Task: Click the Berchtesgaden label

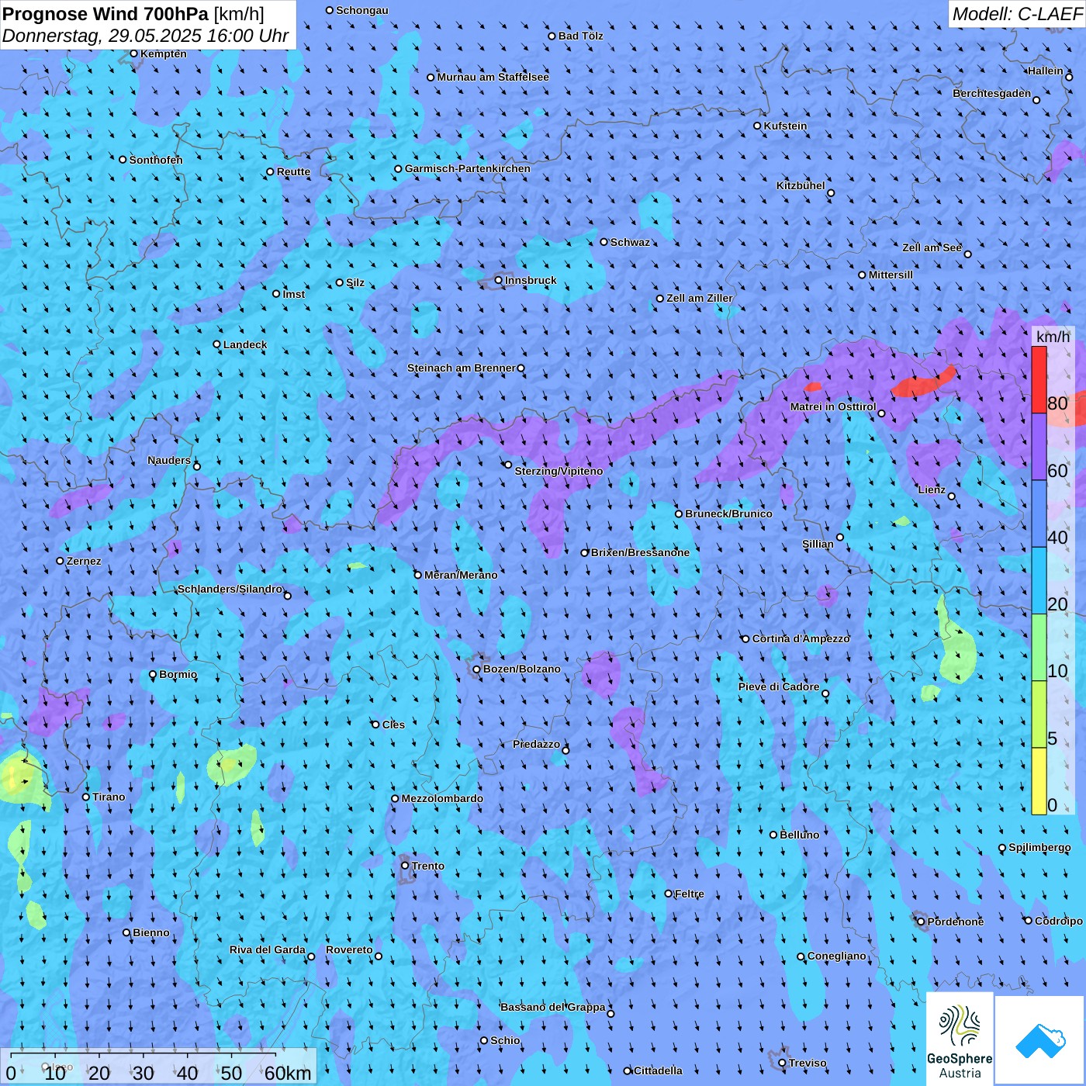Action: [x=992, y=93]
